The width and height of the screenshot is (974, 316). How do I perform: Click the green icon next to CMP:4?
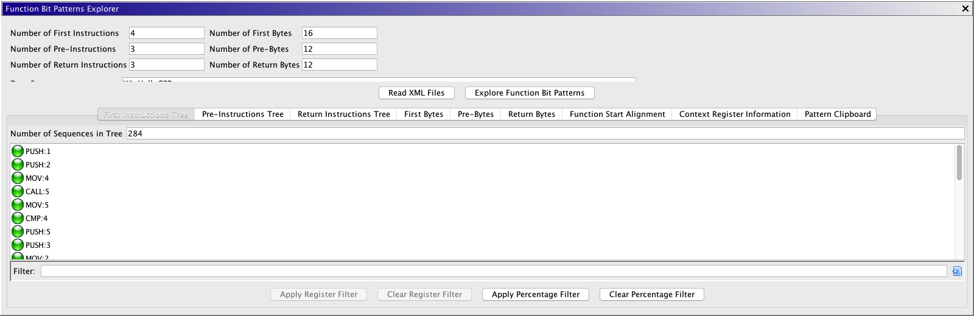click(18, 218)
